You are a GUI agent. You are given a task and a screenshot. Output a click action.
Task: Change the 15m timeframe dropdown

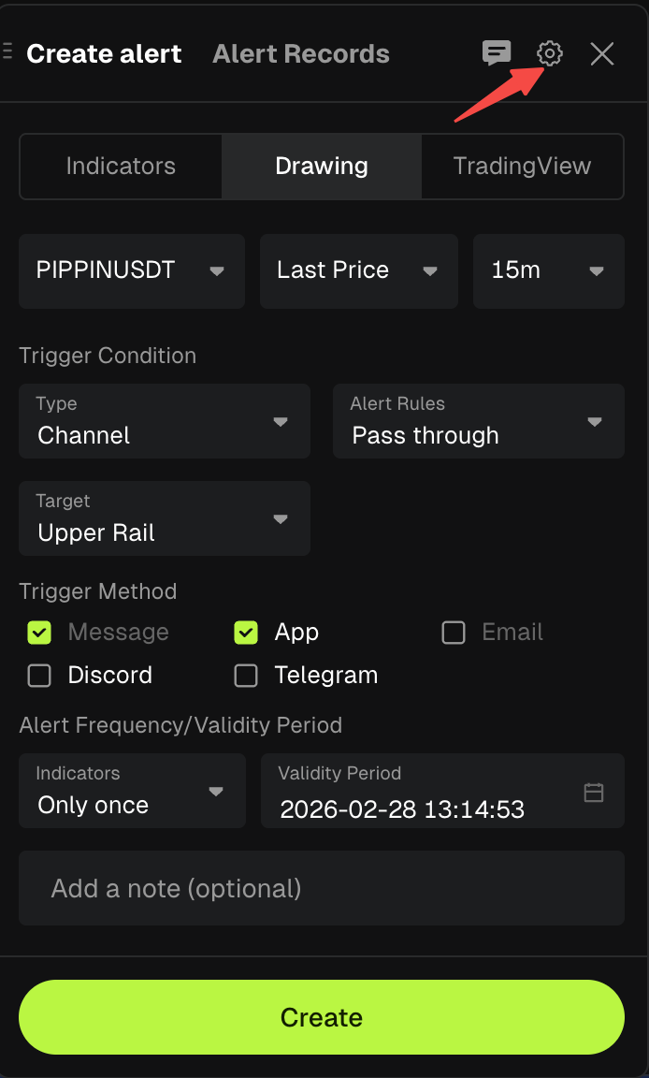[x=548, y=271]
